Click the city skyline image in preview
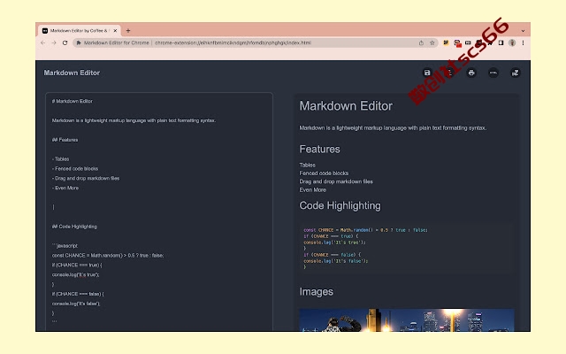566x354 pixels. (x=407, y=320)
